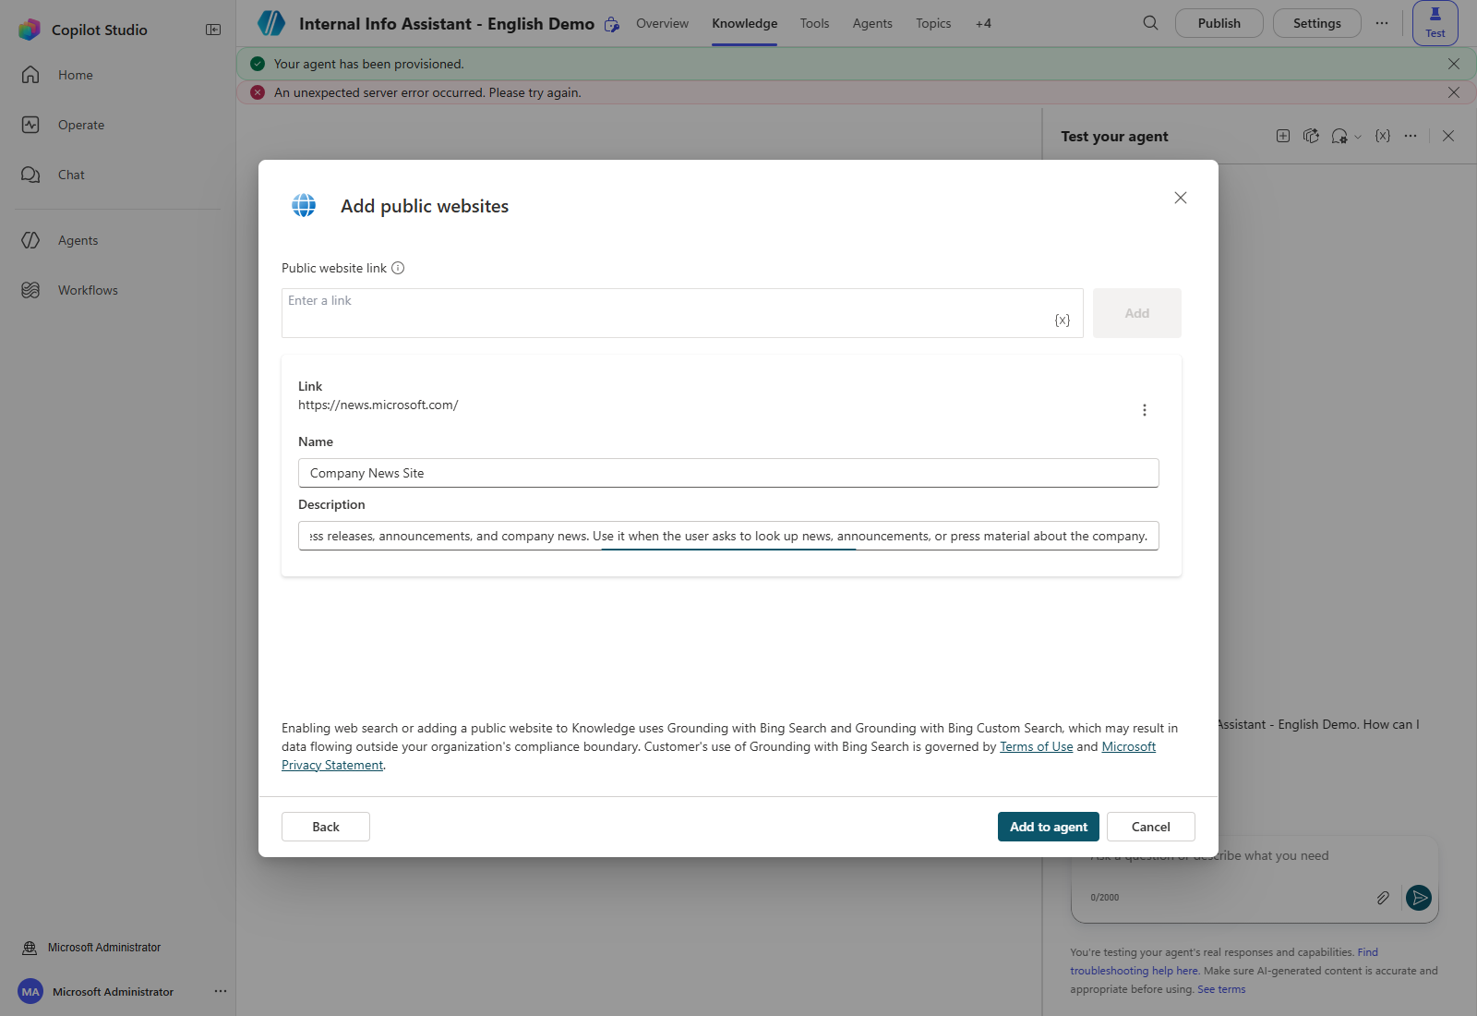
Task: Open the more options ellipsis beside Settings
Action: coord(1382,23)
